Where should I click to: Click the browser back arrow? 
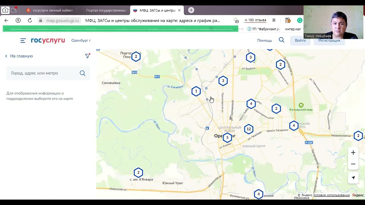coord(7,20)
